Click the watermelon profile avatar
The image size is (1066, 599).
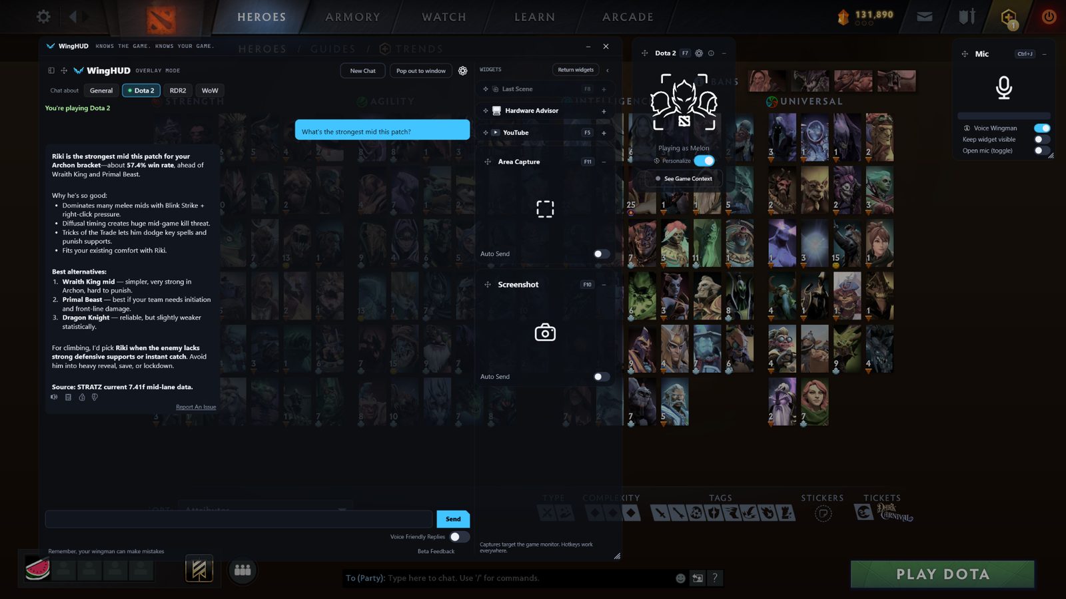click(x=37, y=569)
